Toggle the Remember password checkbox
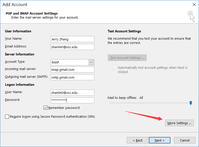This screenshot has height=147, width=199. tap(46, 108)
